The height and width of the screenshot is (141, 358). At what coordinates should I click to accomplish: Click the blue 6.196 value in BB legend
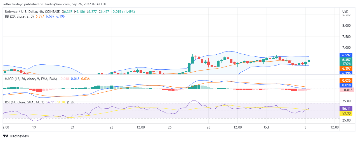61,16
